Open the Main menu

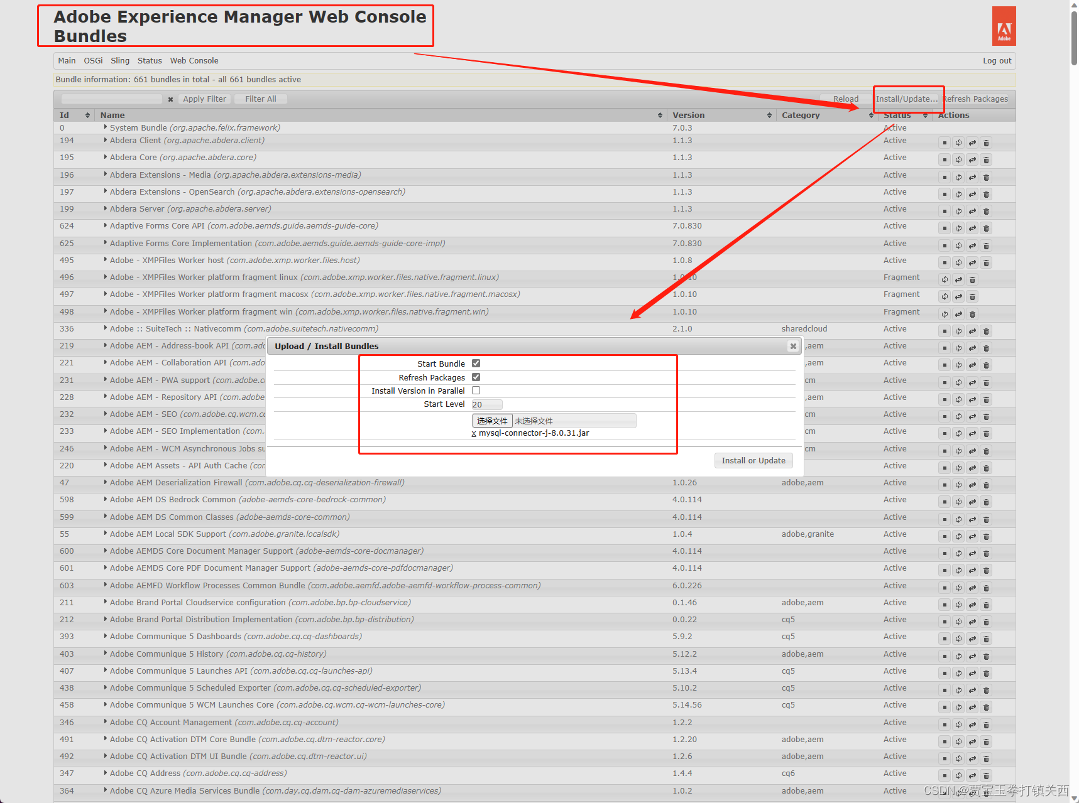coord(67,61)
